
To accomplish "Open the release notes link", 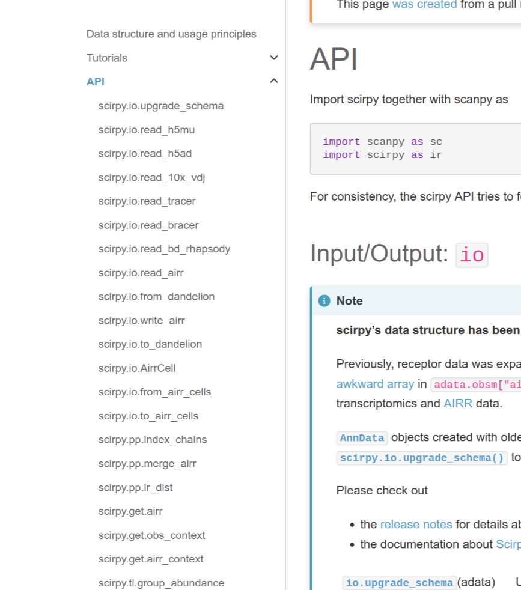I will [x=416, y=524].
